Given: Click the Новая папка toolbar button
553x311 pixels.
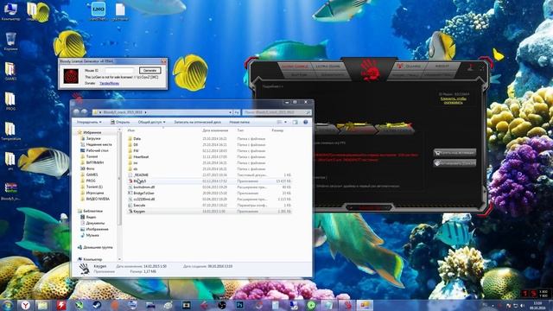Looking at the screenshot, I should point(239,122).
